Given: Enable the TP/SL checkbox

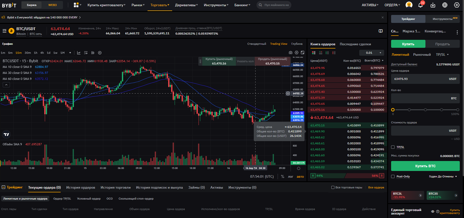Looking at the screenshot, I should click(393, 147).
